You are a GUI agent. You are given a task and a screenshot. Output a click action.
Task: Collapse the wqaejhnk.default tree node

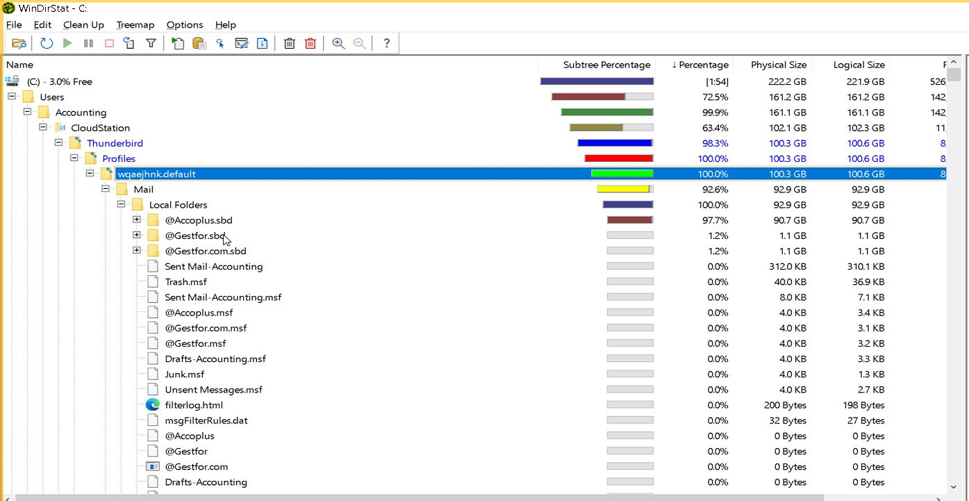pyautogui.click(x=90, y=173)
